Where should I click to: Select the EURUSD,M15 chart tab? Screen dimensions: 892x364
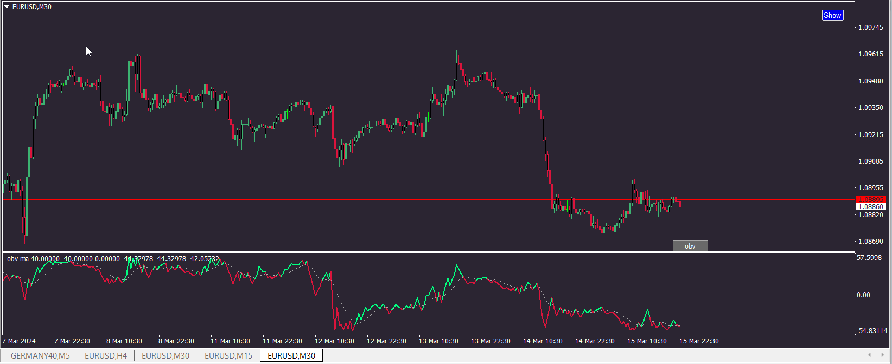pos(228,356)
